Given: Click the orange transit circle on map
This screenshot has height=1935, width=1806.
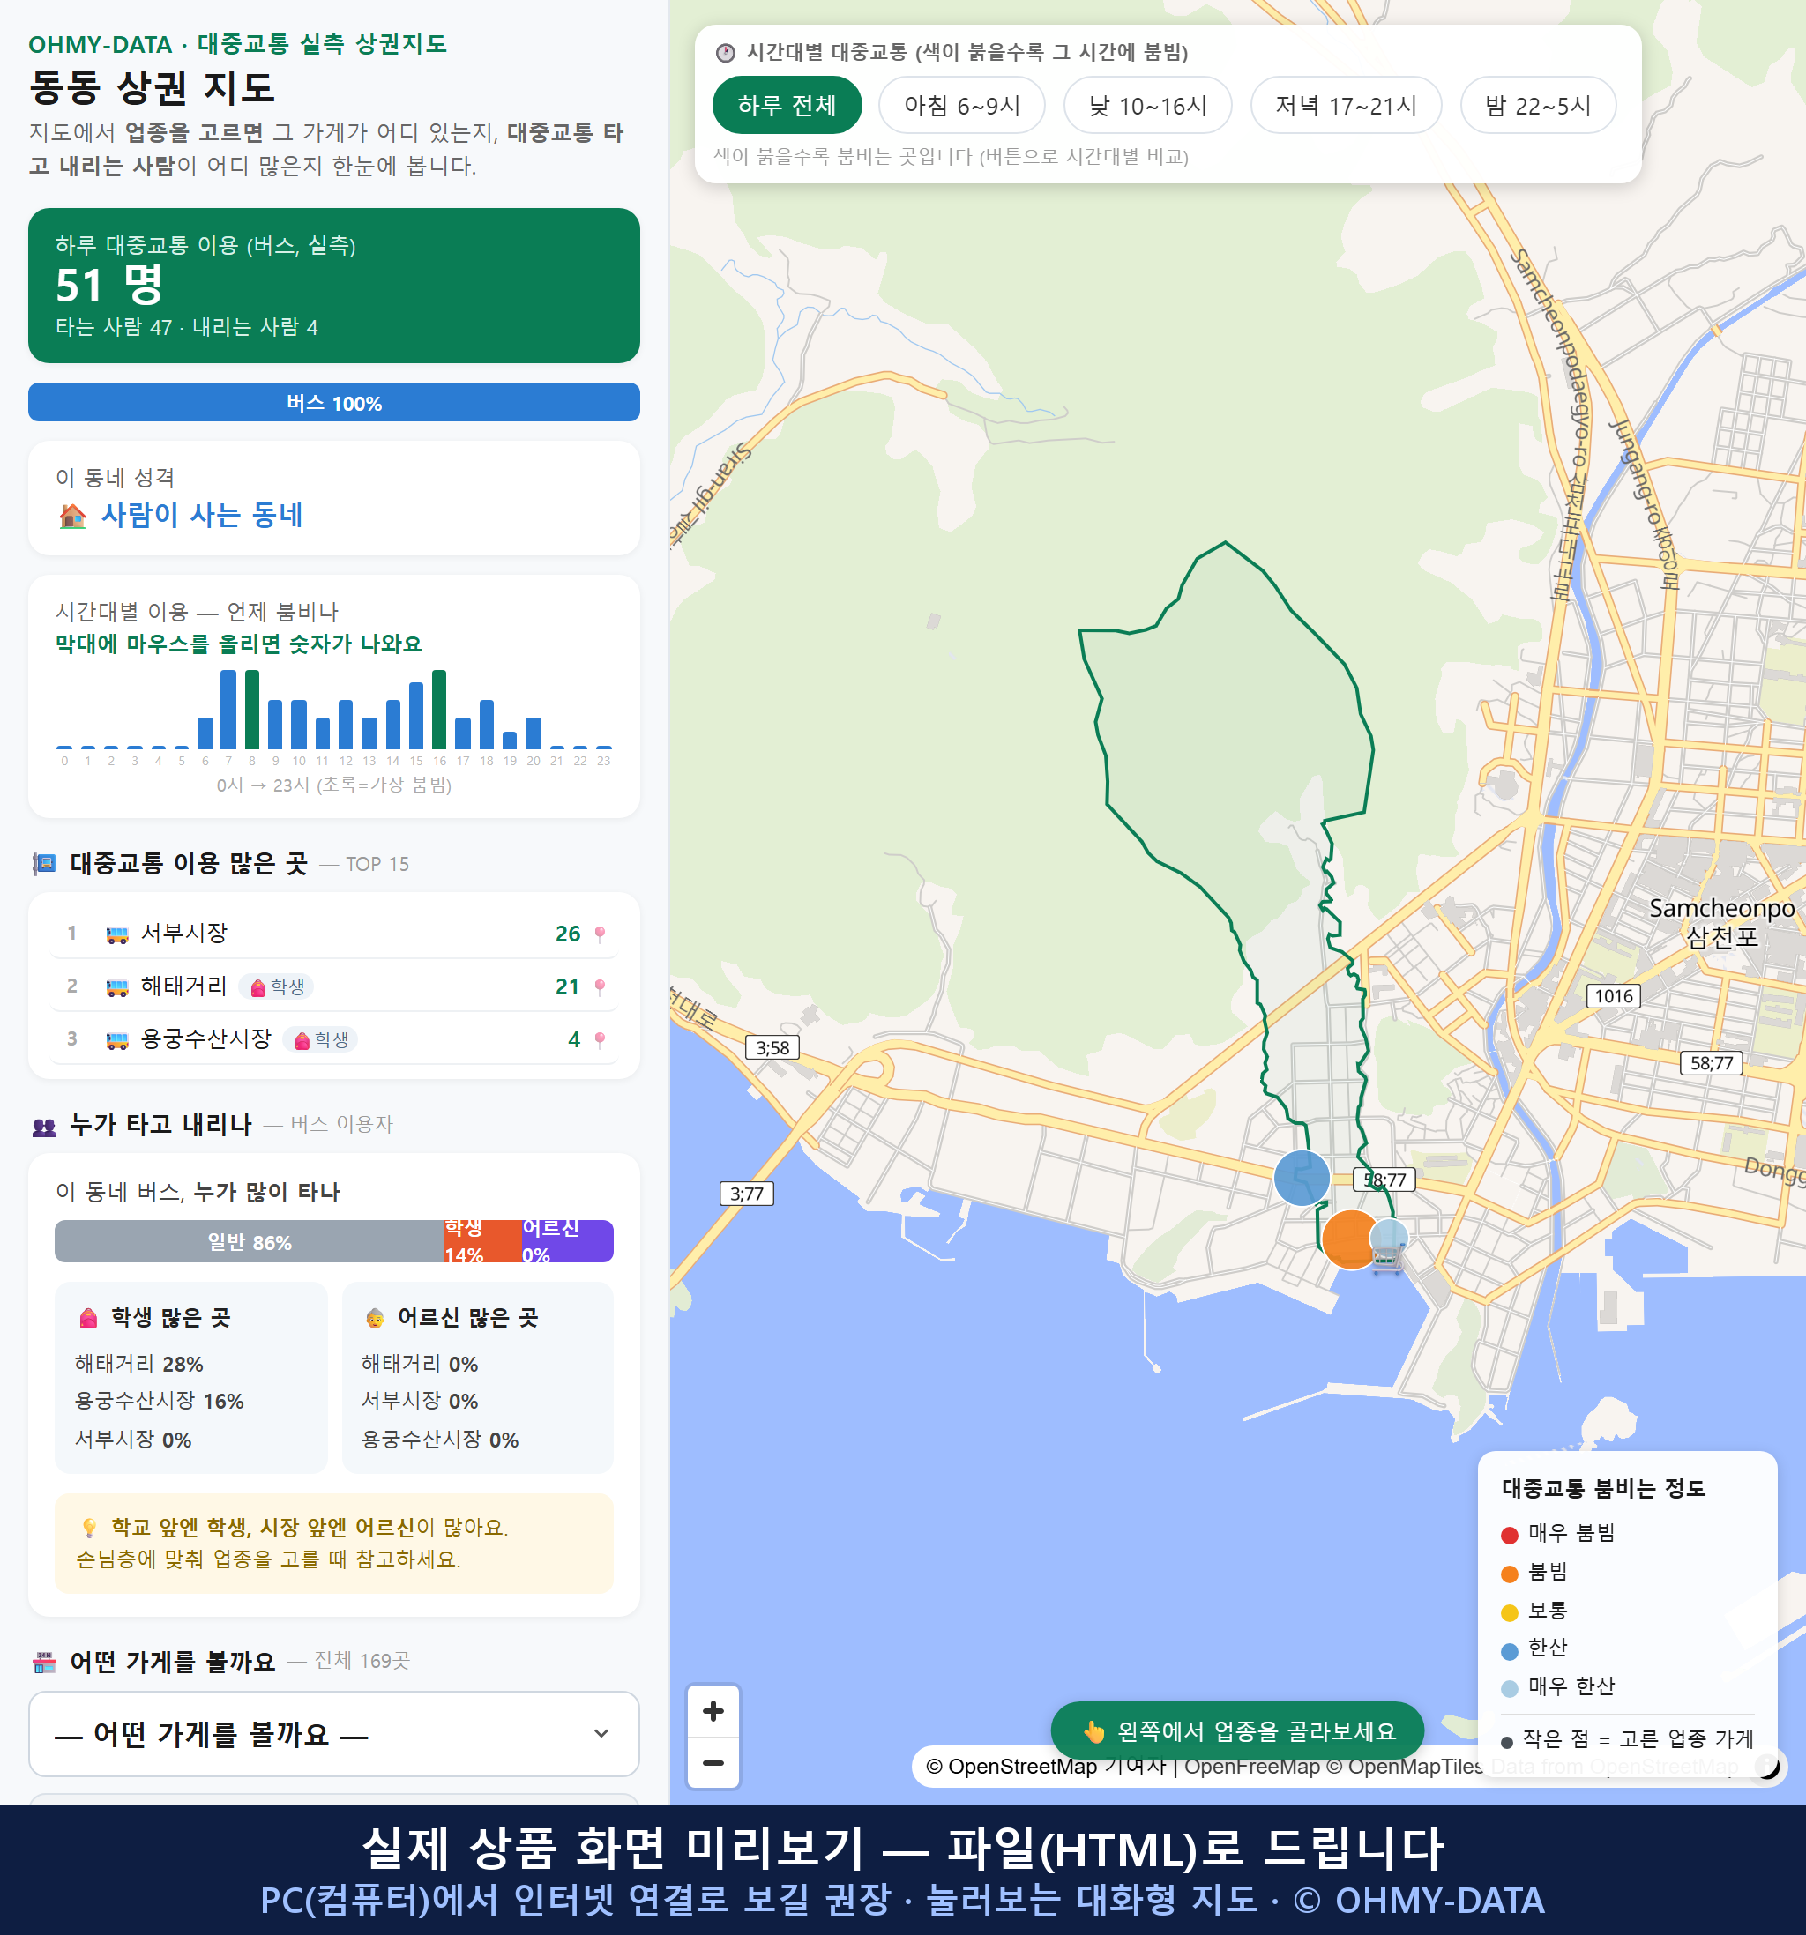Looking at the screenshot, I should 1351,1238.
